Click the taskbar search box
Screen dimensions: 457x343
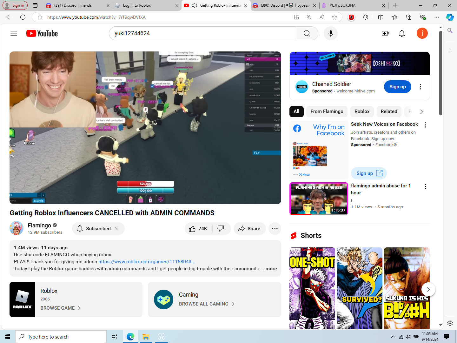(61, 337)
